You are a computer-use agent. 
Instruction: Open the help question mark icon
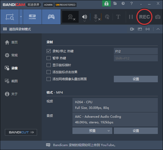click(x=131, y=3)
